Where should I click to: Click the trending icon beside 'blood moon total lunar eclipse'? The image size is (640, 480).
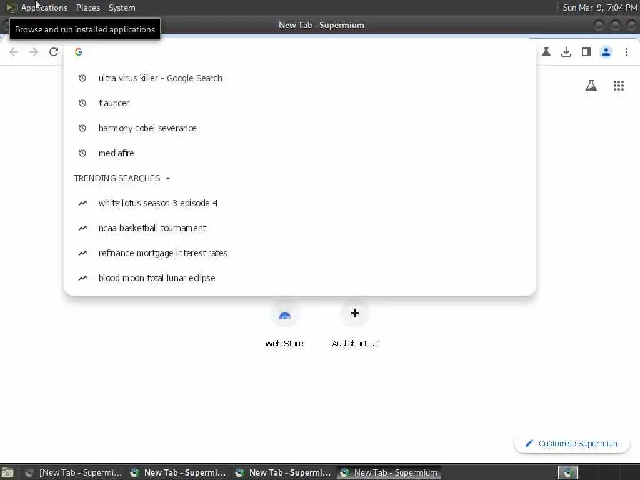click(x=82, y=278)
